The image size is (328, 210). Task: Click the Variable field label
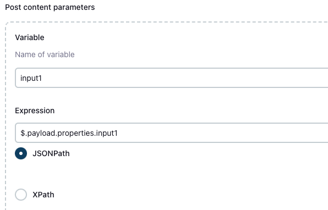(30, 37)
